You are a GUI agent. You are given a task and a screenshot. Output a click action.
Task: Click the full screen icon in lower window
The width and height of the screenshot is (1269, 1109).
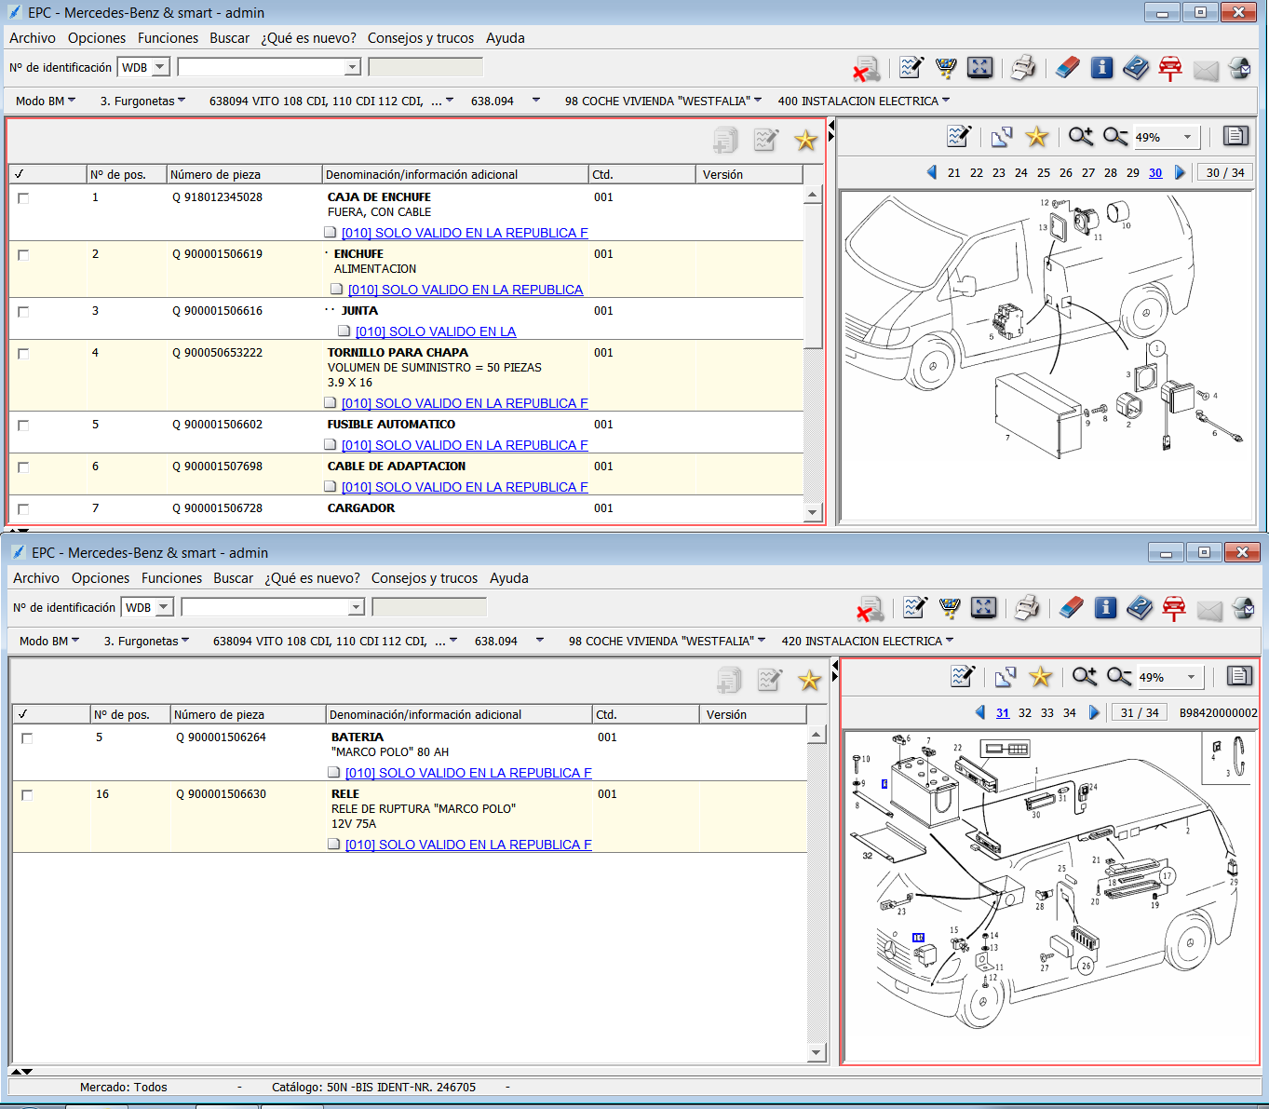(983, 607)
